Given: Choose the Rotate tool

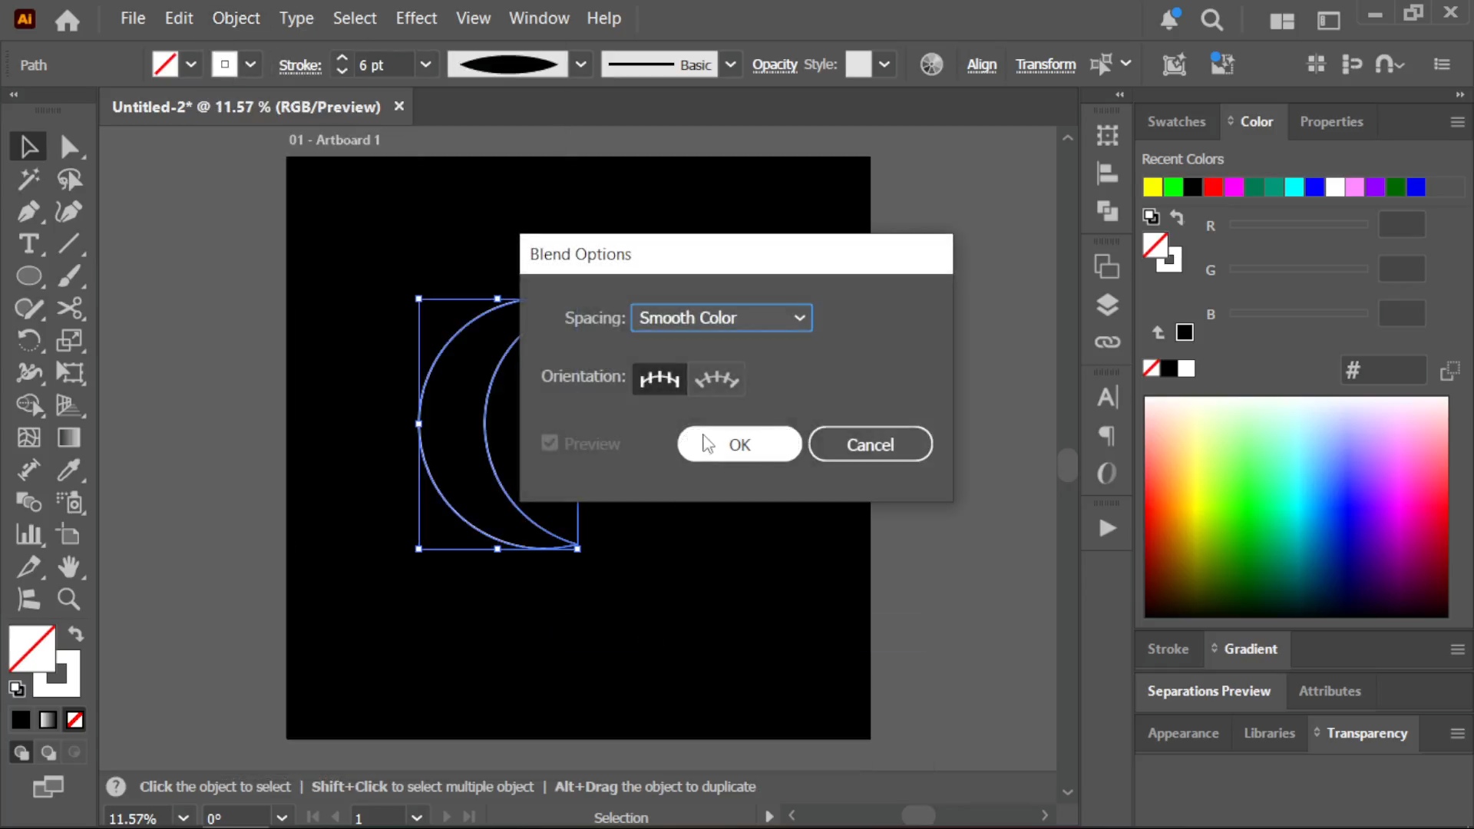Looking at the screenshot, I should point(28,340).
